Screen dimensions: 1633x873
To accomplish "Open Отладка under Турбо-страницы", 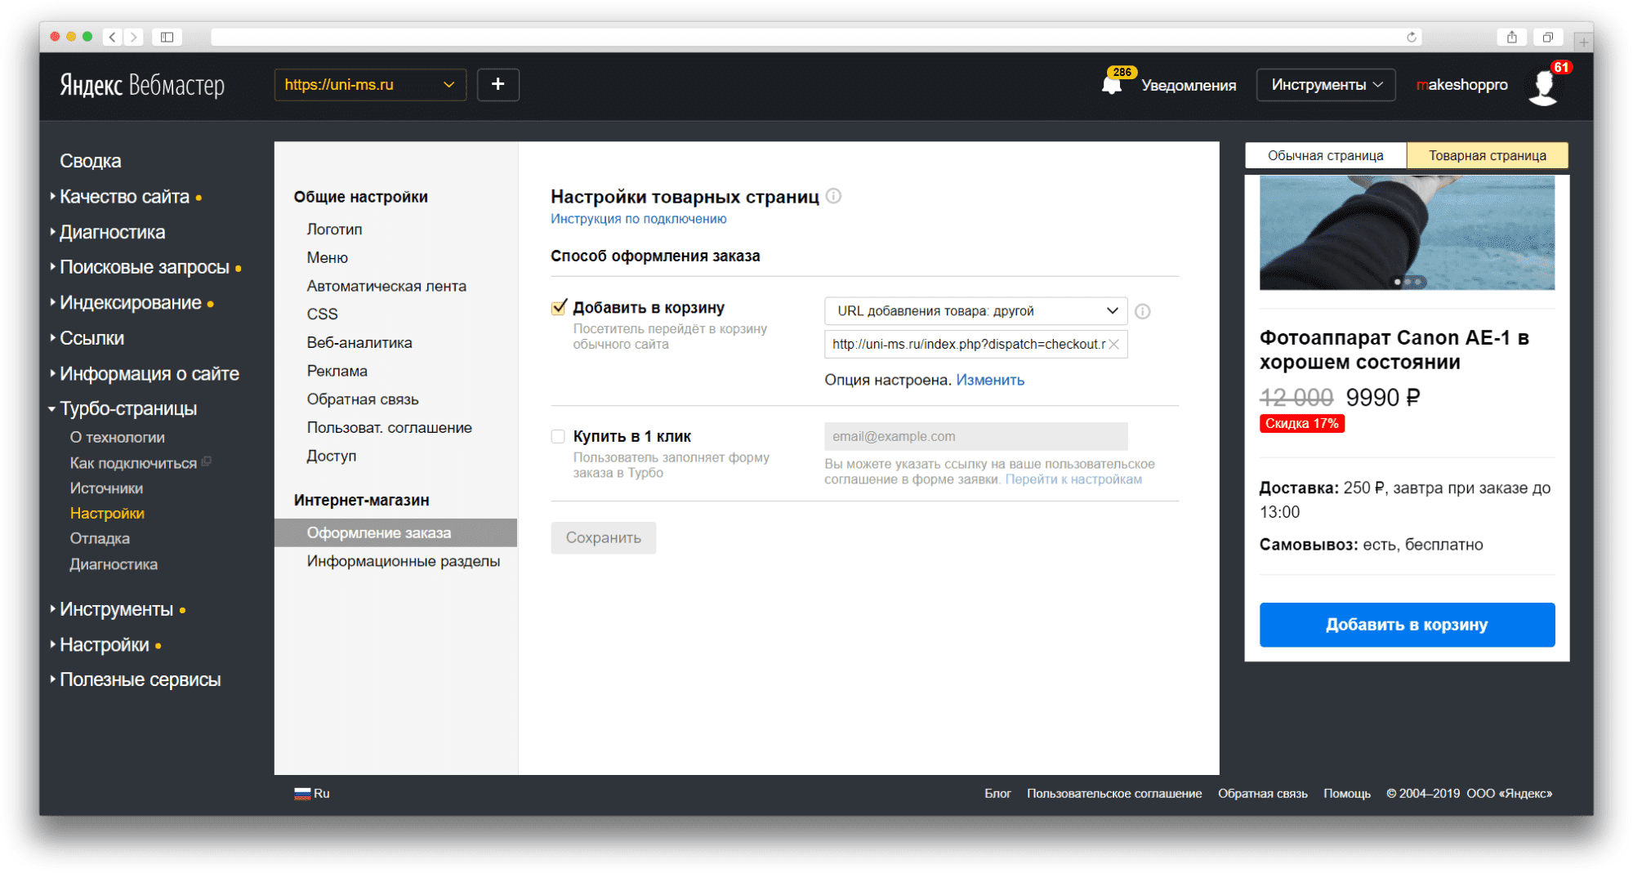I will tap(99, 538).
